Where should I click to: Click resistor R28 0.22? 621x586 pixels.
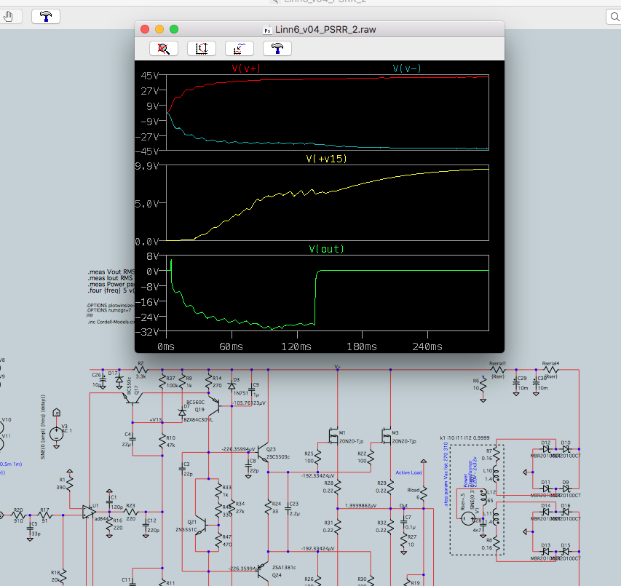coord(337,486)
